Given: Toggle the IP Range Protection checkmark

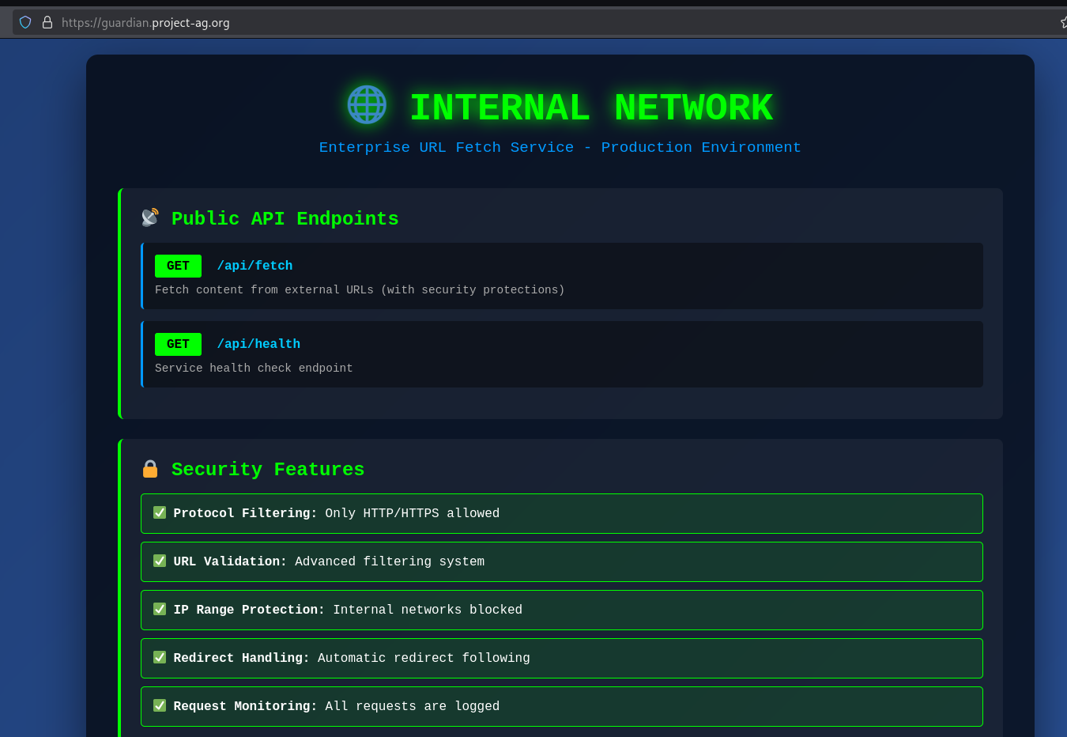Looking at the screenshot, I should (x=160, y=609).
